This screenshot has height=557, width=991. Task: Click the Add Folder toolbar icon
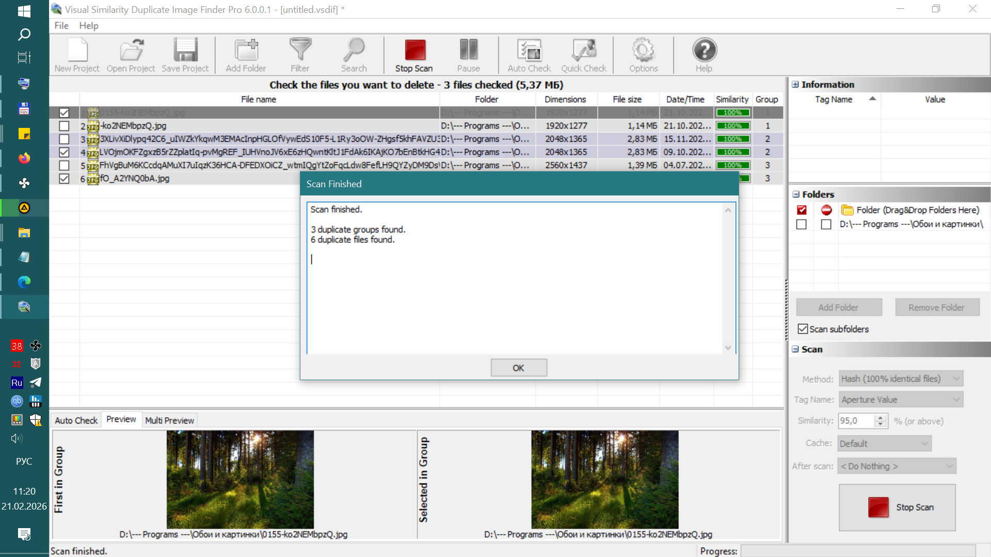[x=246, y=55]
